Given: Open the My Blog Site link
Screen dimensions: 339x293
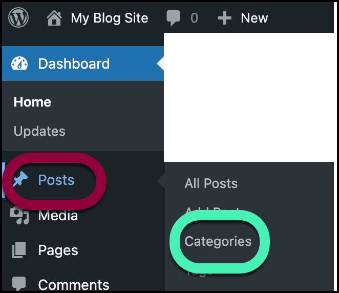Looking at the screenshot, I should 109,18.
